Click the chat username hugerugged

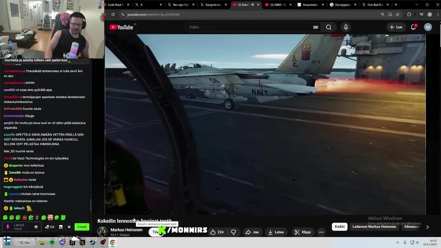pyautogui.click(x=13, y=187)
